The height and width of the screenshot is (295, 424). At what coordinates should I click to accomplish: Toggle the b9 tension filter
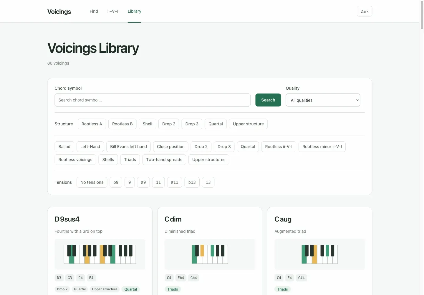(x=116, y=182)
